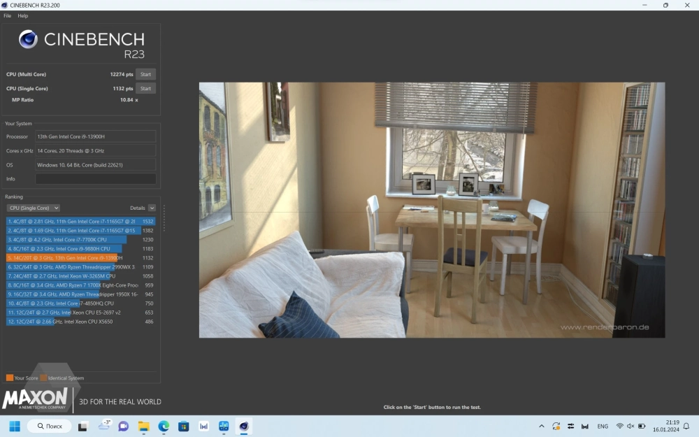Image resolution: width=699 pixels, height=437 pixels.
Task: Click the Windows Start button
Action: point(15,426)
